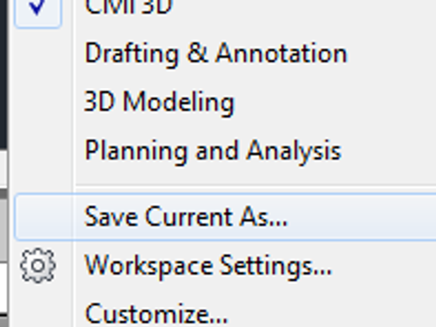436x327 pixels.
Task: Select the checked CMI 3D workspace
Action: pos(129,8)
